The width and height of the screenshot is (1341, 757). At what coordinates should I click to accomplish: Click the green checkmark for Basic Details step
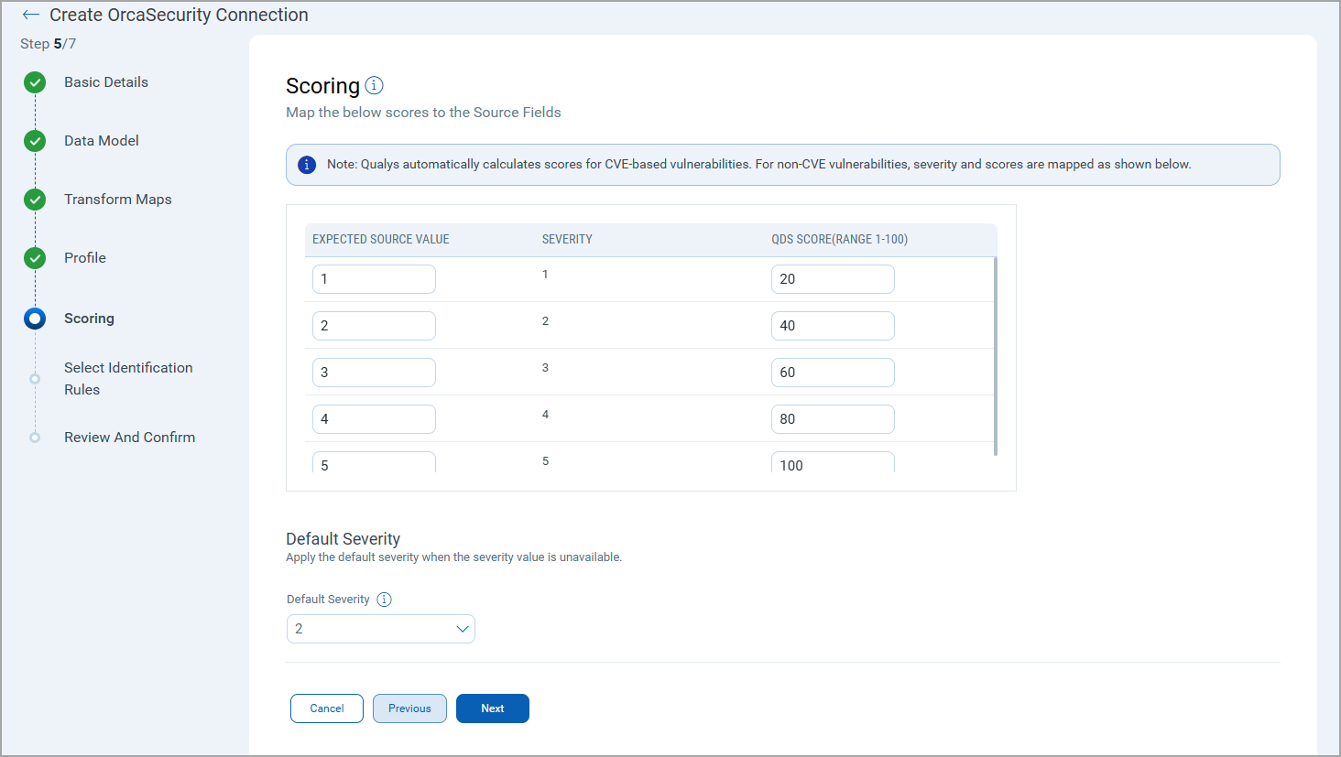point(35,82)
